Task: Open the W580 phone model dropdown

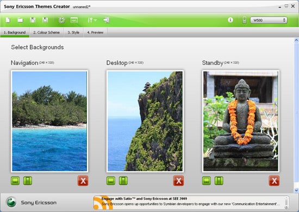Action: coord(269,20)
